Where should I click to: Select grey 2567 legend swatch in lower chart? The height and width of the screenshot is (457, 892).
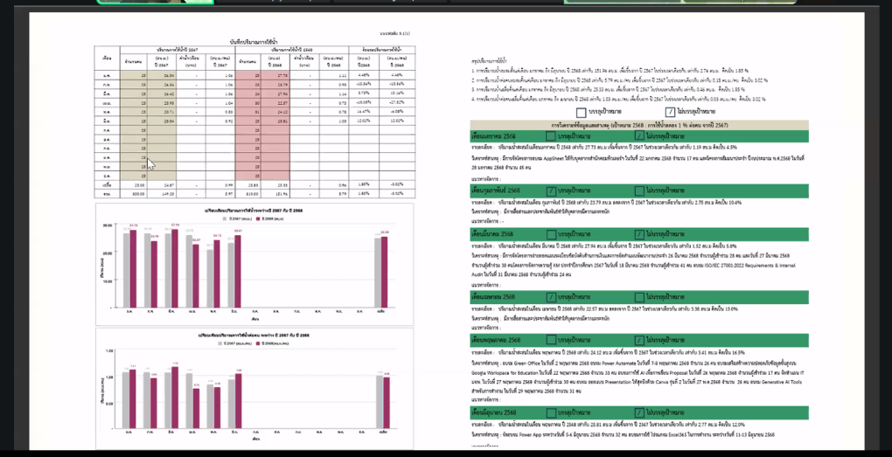[x=220, y=343]
